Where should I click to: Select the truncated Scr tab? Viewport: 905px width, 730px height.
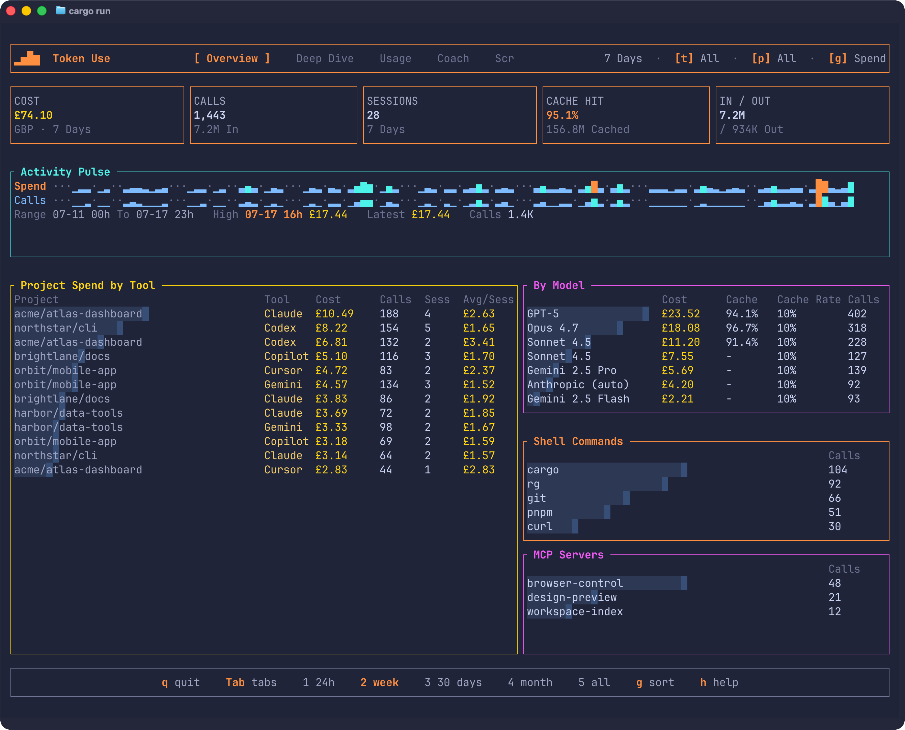(504, 58)
